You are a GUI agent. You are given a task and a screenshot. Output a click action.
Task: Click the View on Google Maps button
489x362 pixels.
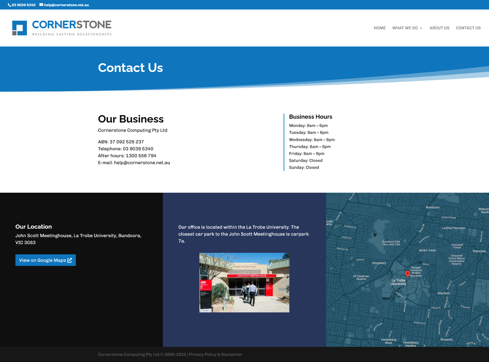point(45,260)
